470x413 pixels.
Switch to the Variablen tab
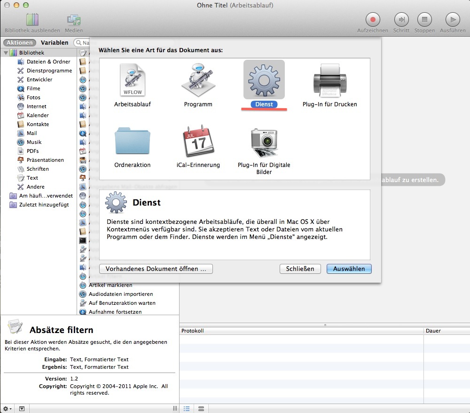(55, 42)
